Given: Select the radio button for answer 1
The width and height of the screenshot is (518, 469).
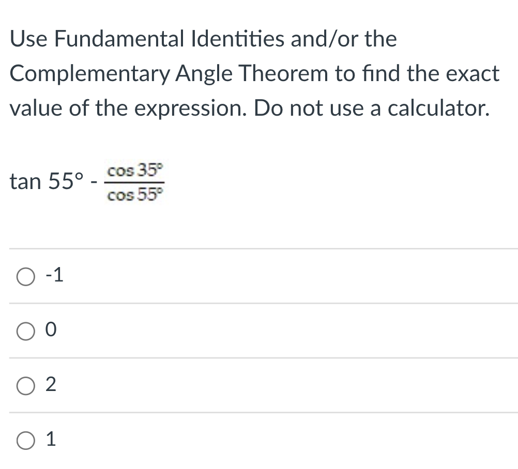Looking at the screenshot, I should click(25, 440).
